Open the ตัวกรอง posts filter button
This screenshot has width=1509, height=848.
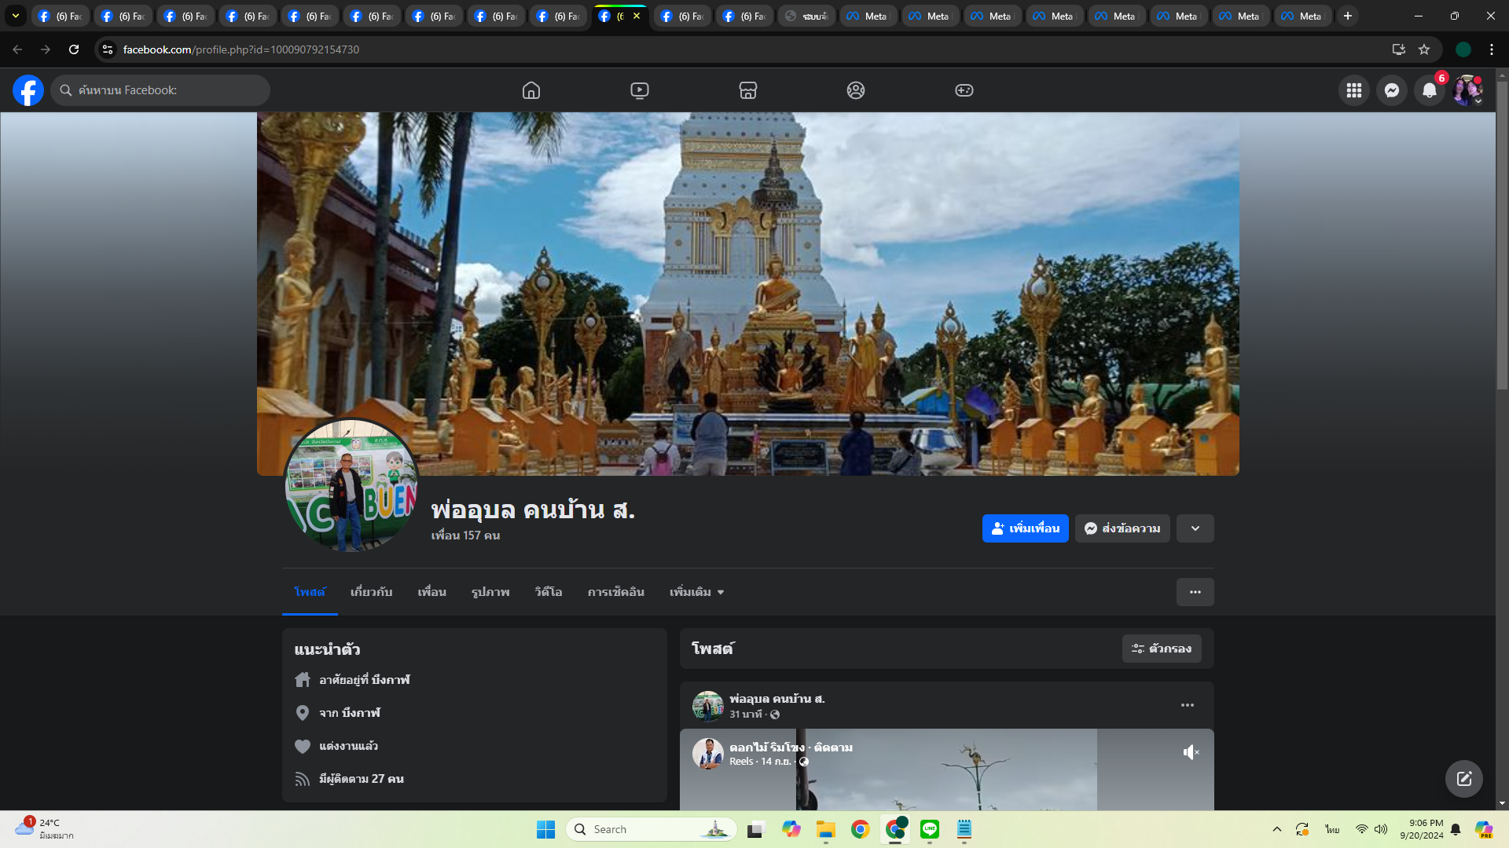pyautogui.click(x=1162, y=649)
